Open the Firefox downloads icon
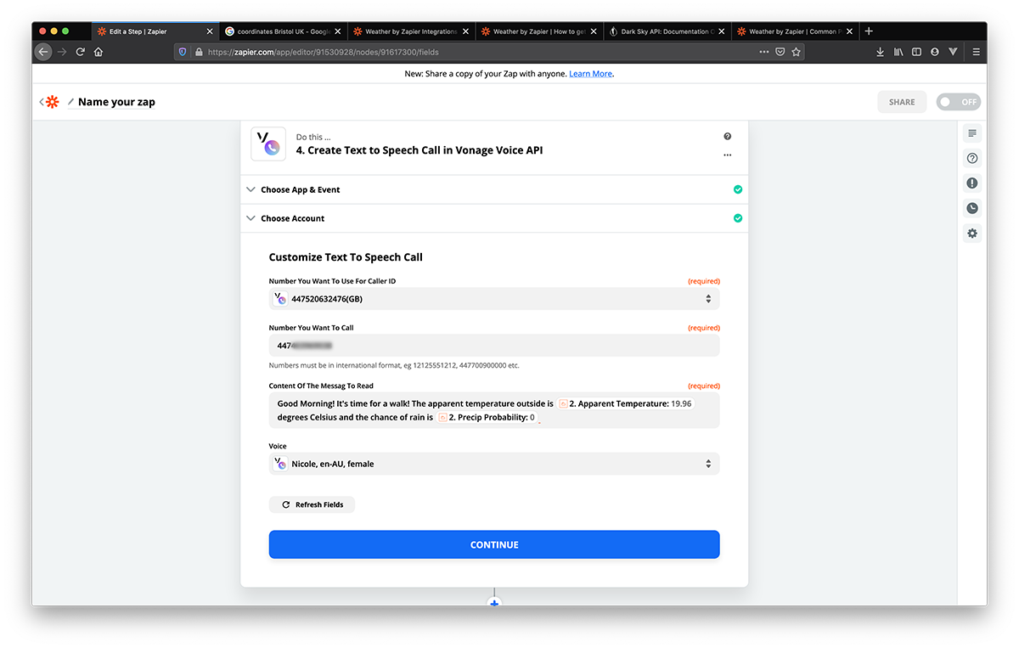The height and width of the screenshot is (648, 1019). click(880, 52)
